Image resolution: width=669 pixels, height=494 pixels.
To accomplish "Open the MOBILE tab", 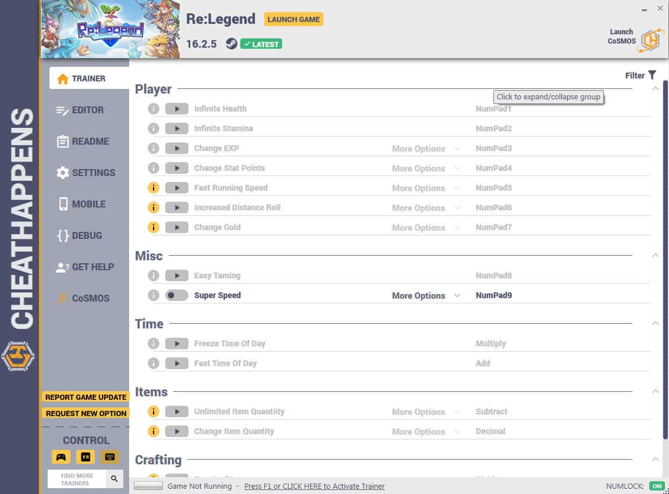I will click(82, 204).
